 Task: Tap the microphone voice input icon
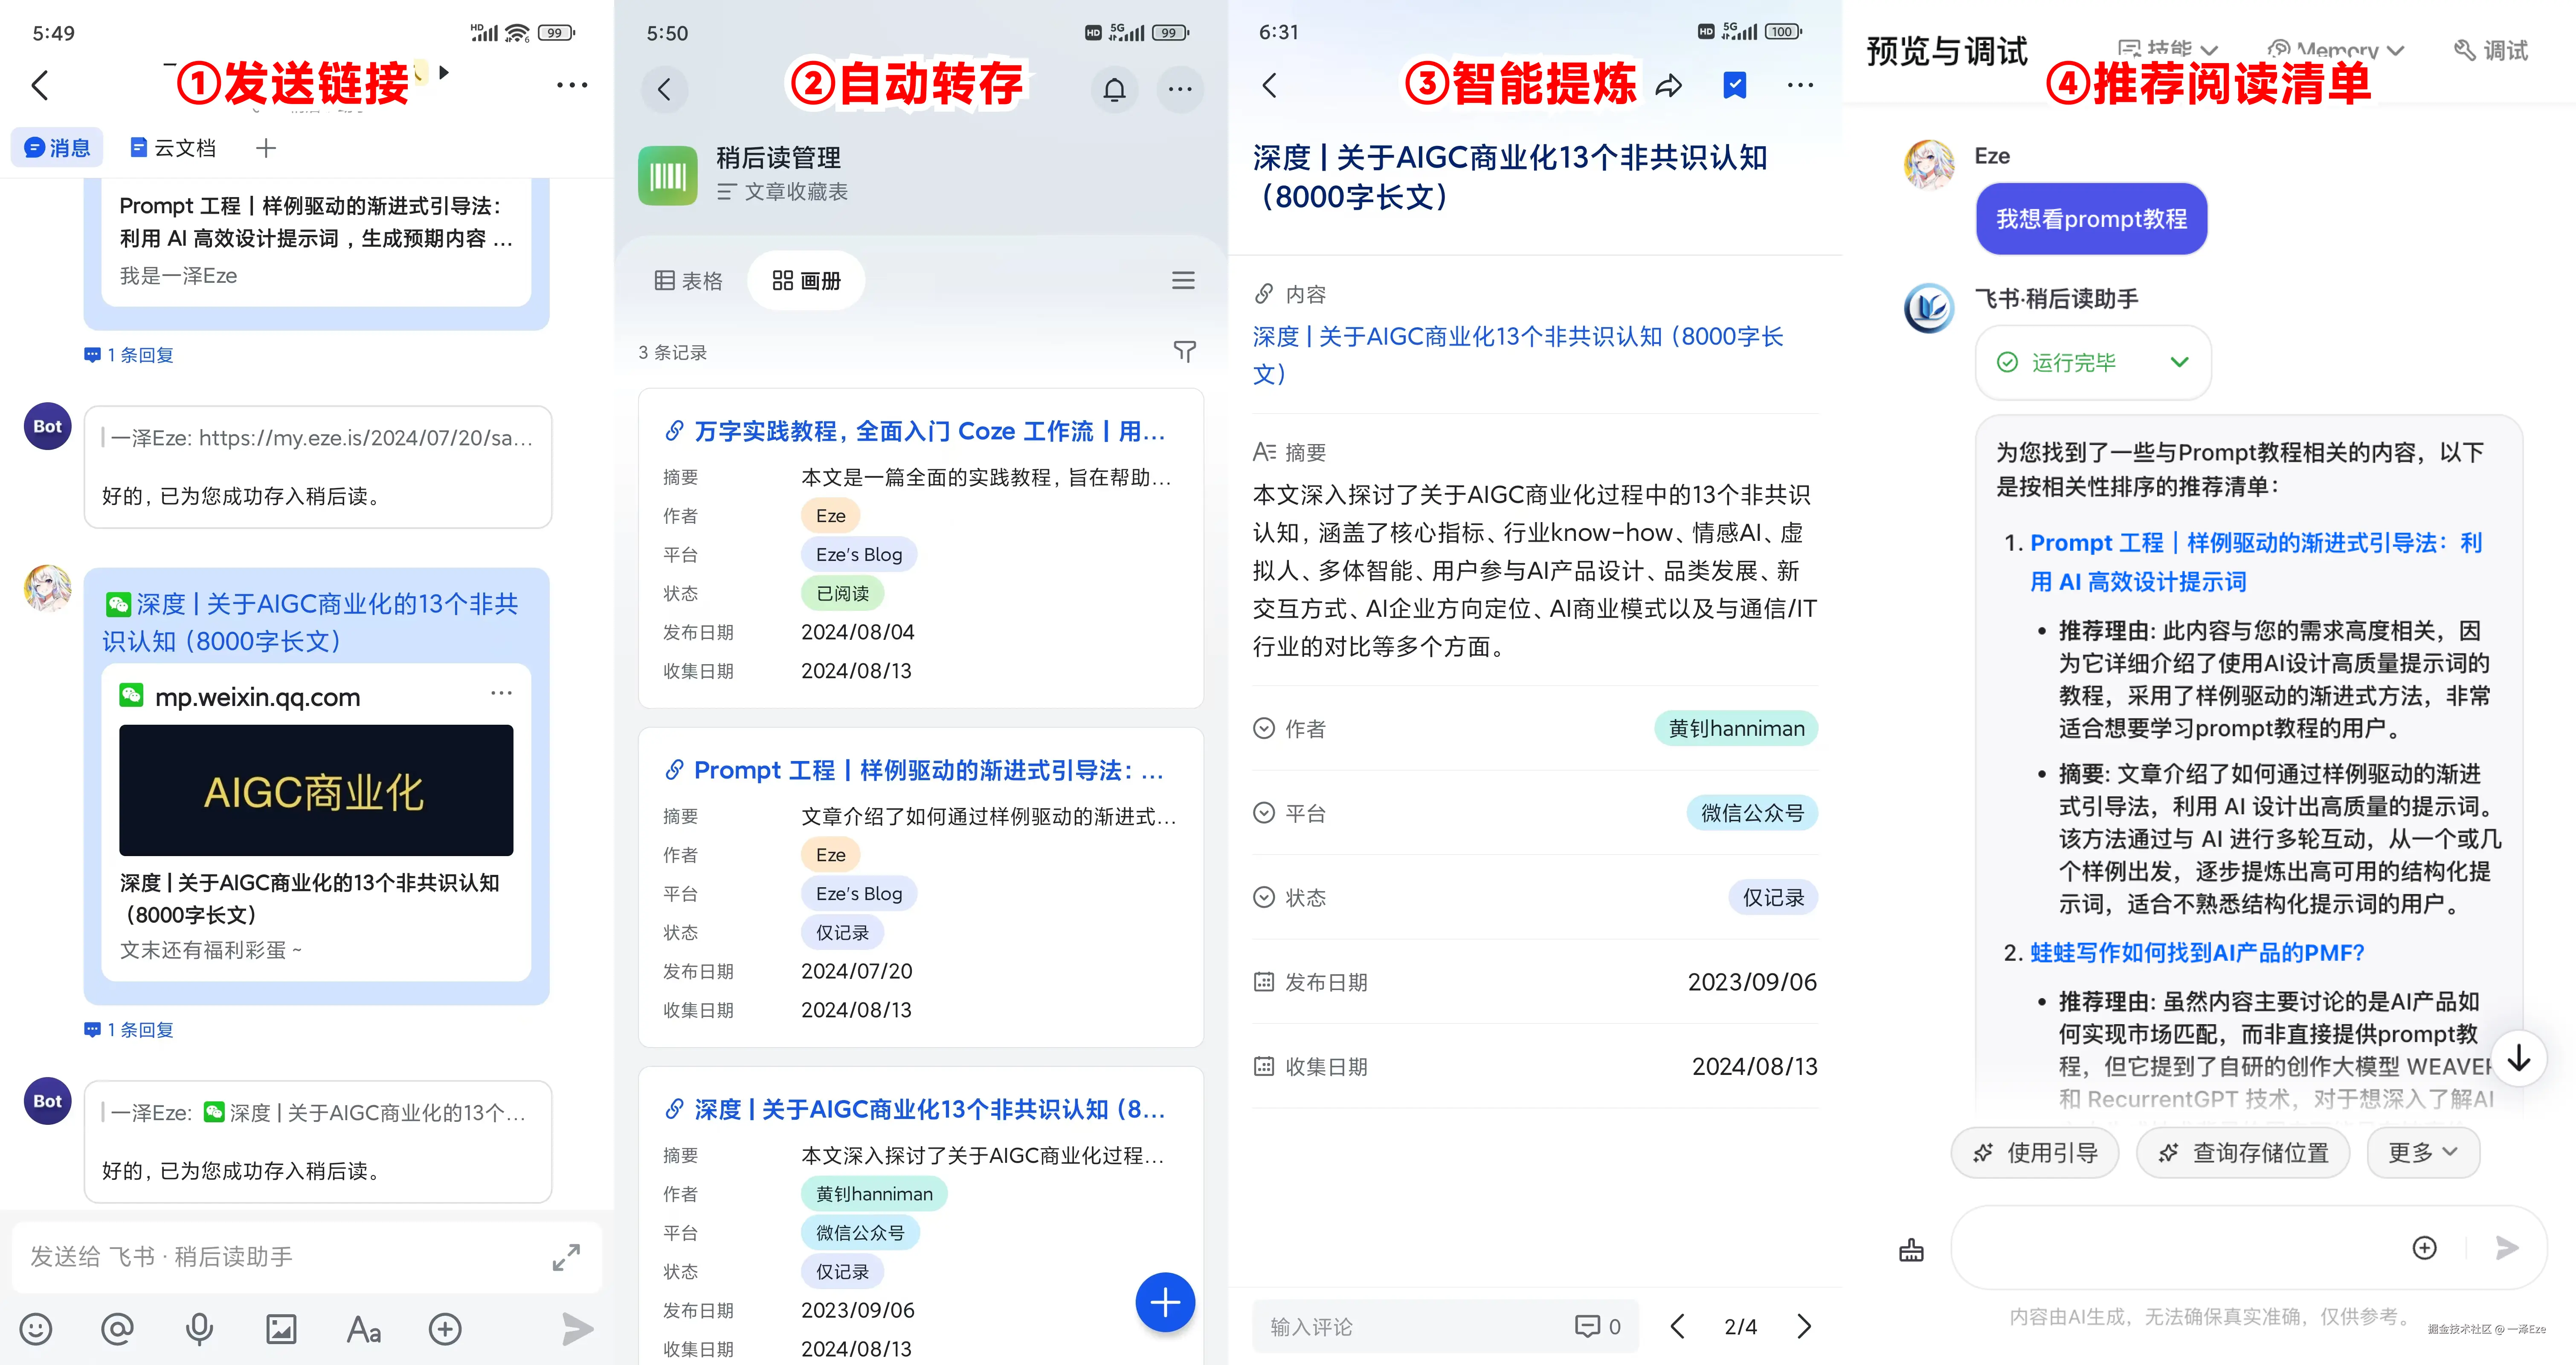(x=199, y=1329)
